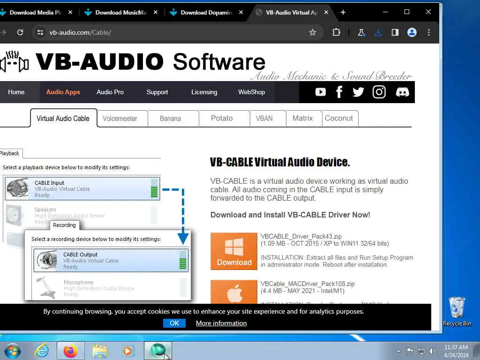
Task: Launch Windows Media Player from taskbar
Action: point(128,351)
